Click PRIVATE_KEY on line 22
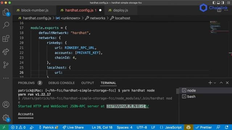The height and width of the screenshot is (130, 232). 88,53
